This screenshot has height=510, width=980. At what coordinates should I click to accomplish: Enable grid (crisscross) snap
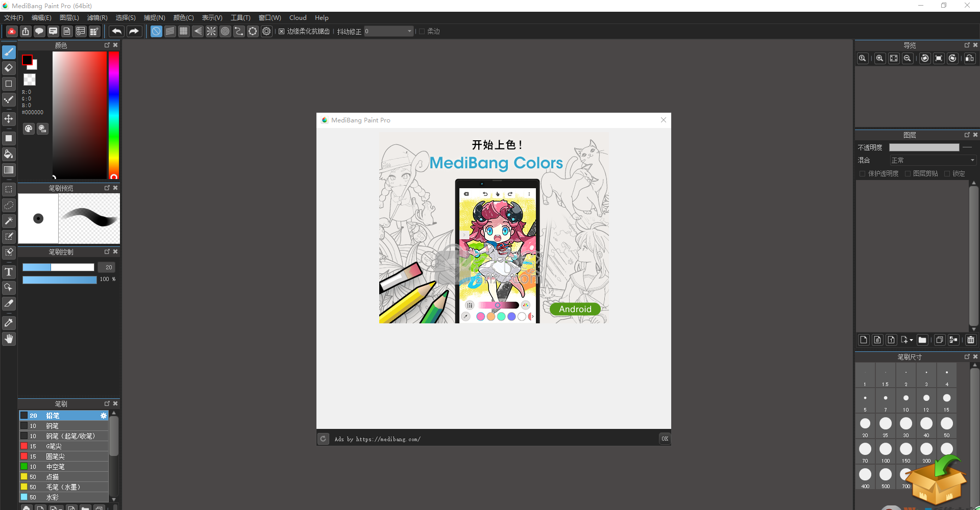tap(184, 31)
